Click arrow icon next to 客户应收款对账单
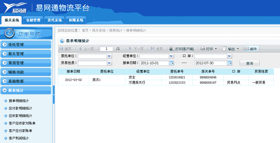Screen dimensions: 280x143 tap(6, 123)
